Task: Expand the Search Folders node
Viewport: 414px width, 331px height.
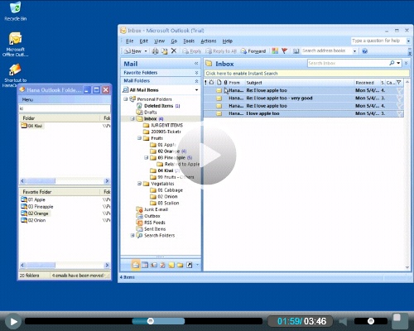Action: (132, 235)
